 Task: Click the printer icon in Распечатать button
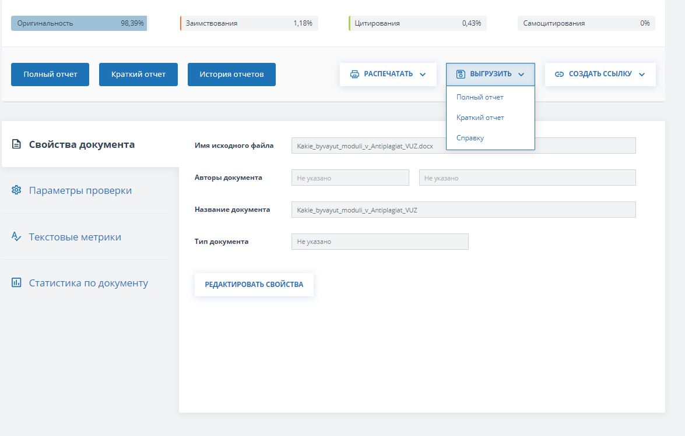tap(354, 74)
